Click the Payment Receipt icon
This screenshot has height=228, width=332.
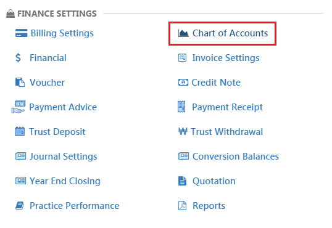coord(181,107)
